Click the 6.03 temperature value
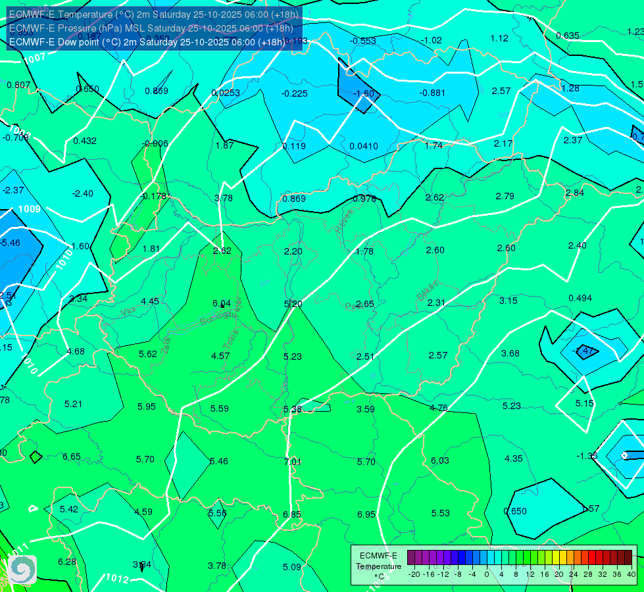Screen dimensions: 644x592 (x=440, y=461)
